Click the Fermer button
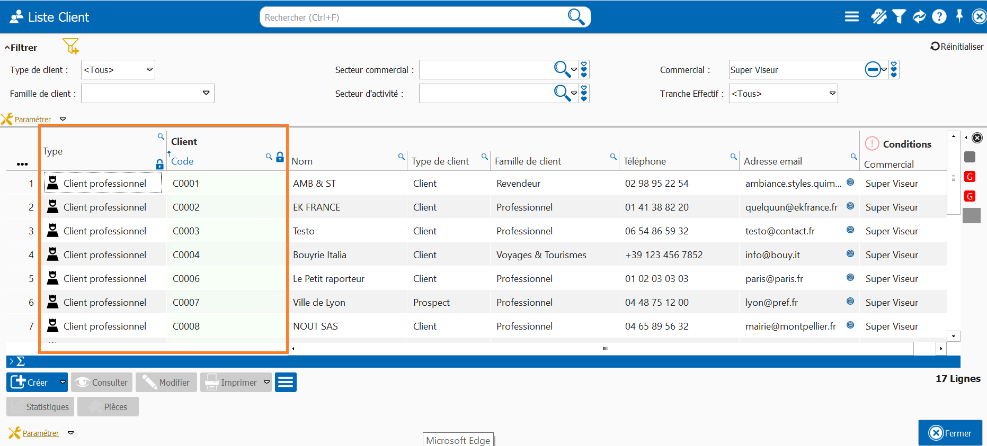 950,433
